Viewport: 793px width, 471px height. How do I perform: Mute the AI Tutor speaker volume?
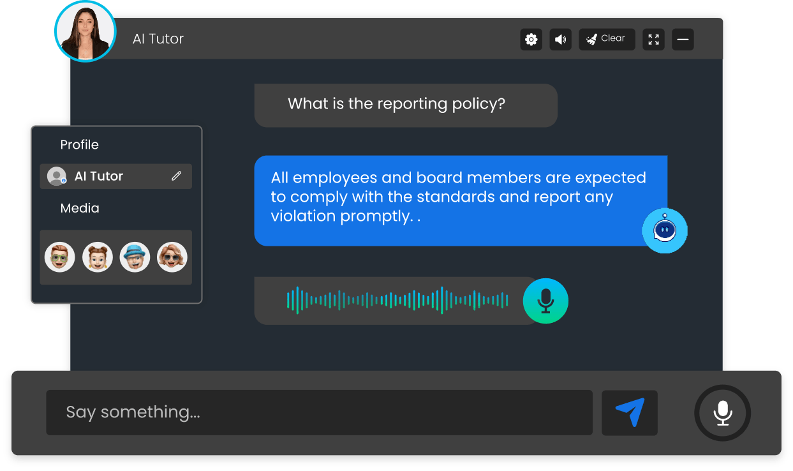pyautogui.click(x=560, y=40)
